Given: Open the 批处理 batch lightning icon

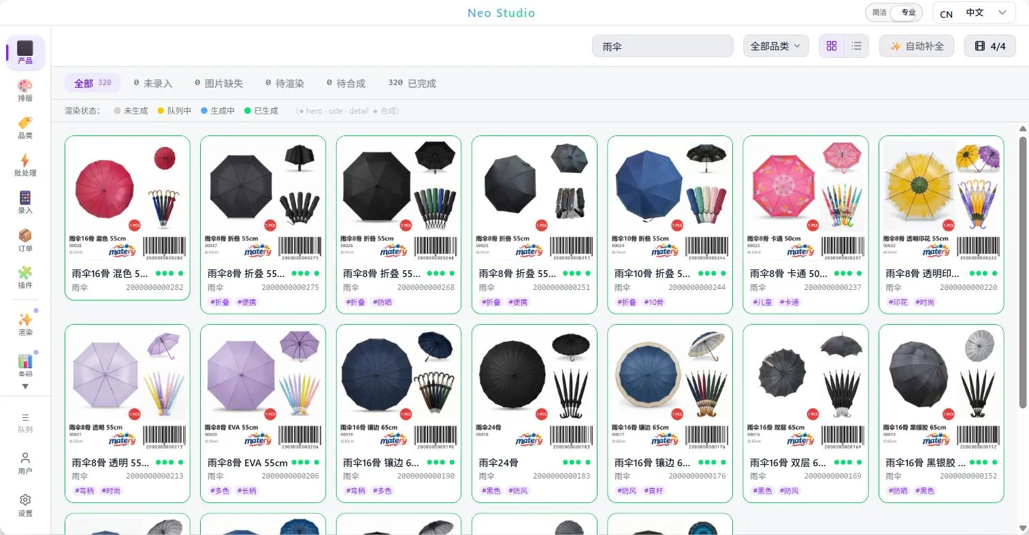Looking at the screenshot, I should click(x=25, y=165).
